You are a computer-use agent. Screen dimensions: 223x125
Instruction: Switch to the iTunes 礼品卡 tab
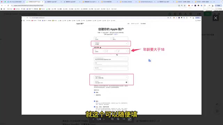point(90,2)
